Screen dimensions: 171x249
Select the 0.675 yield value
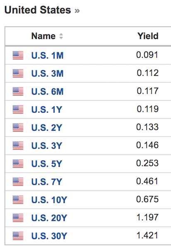147,199
